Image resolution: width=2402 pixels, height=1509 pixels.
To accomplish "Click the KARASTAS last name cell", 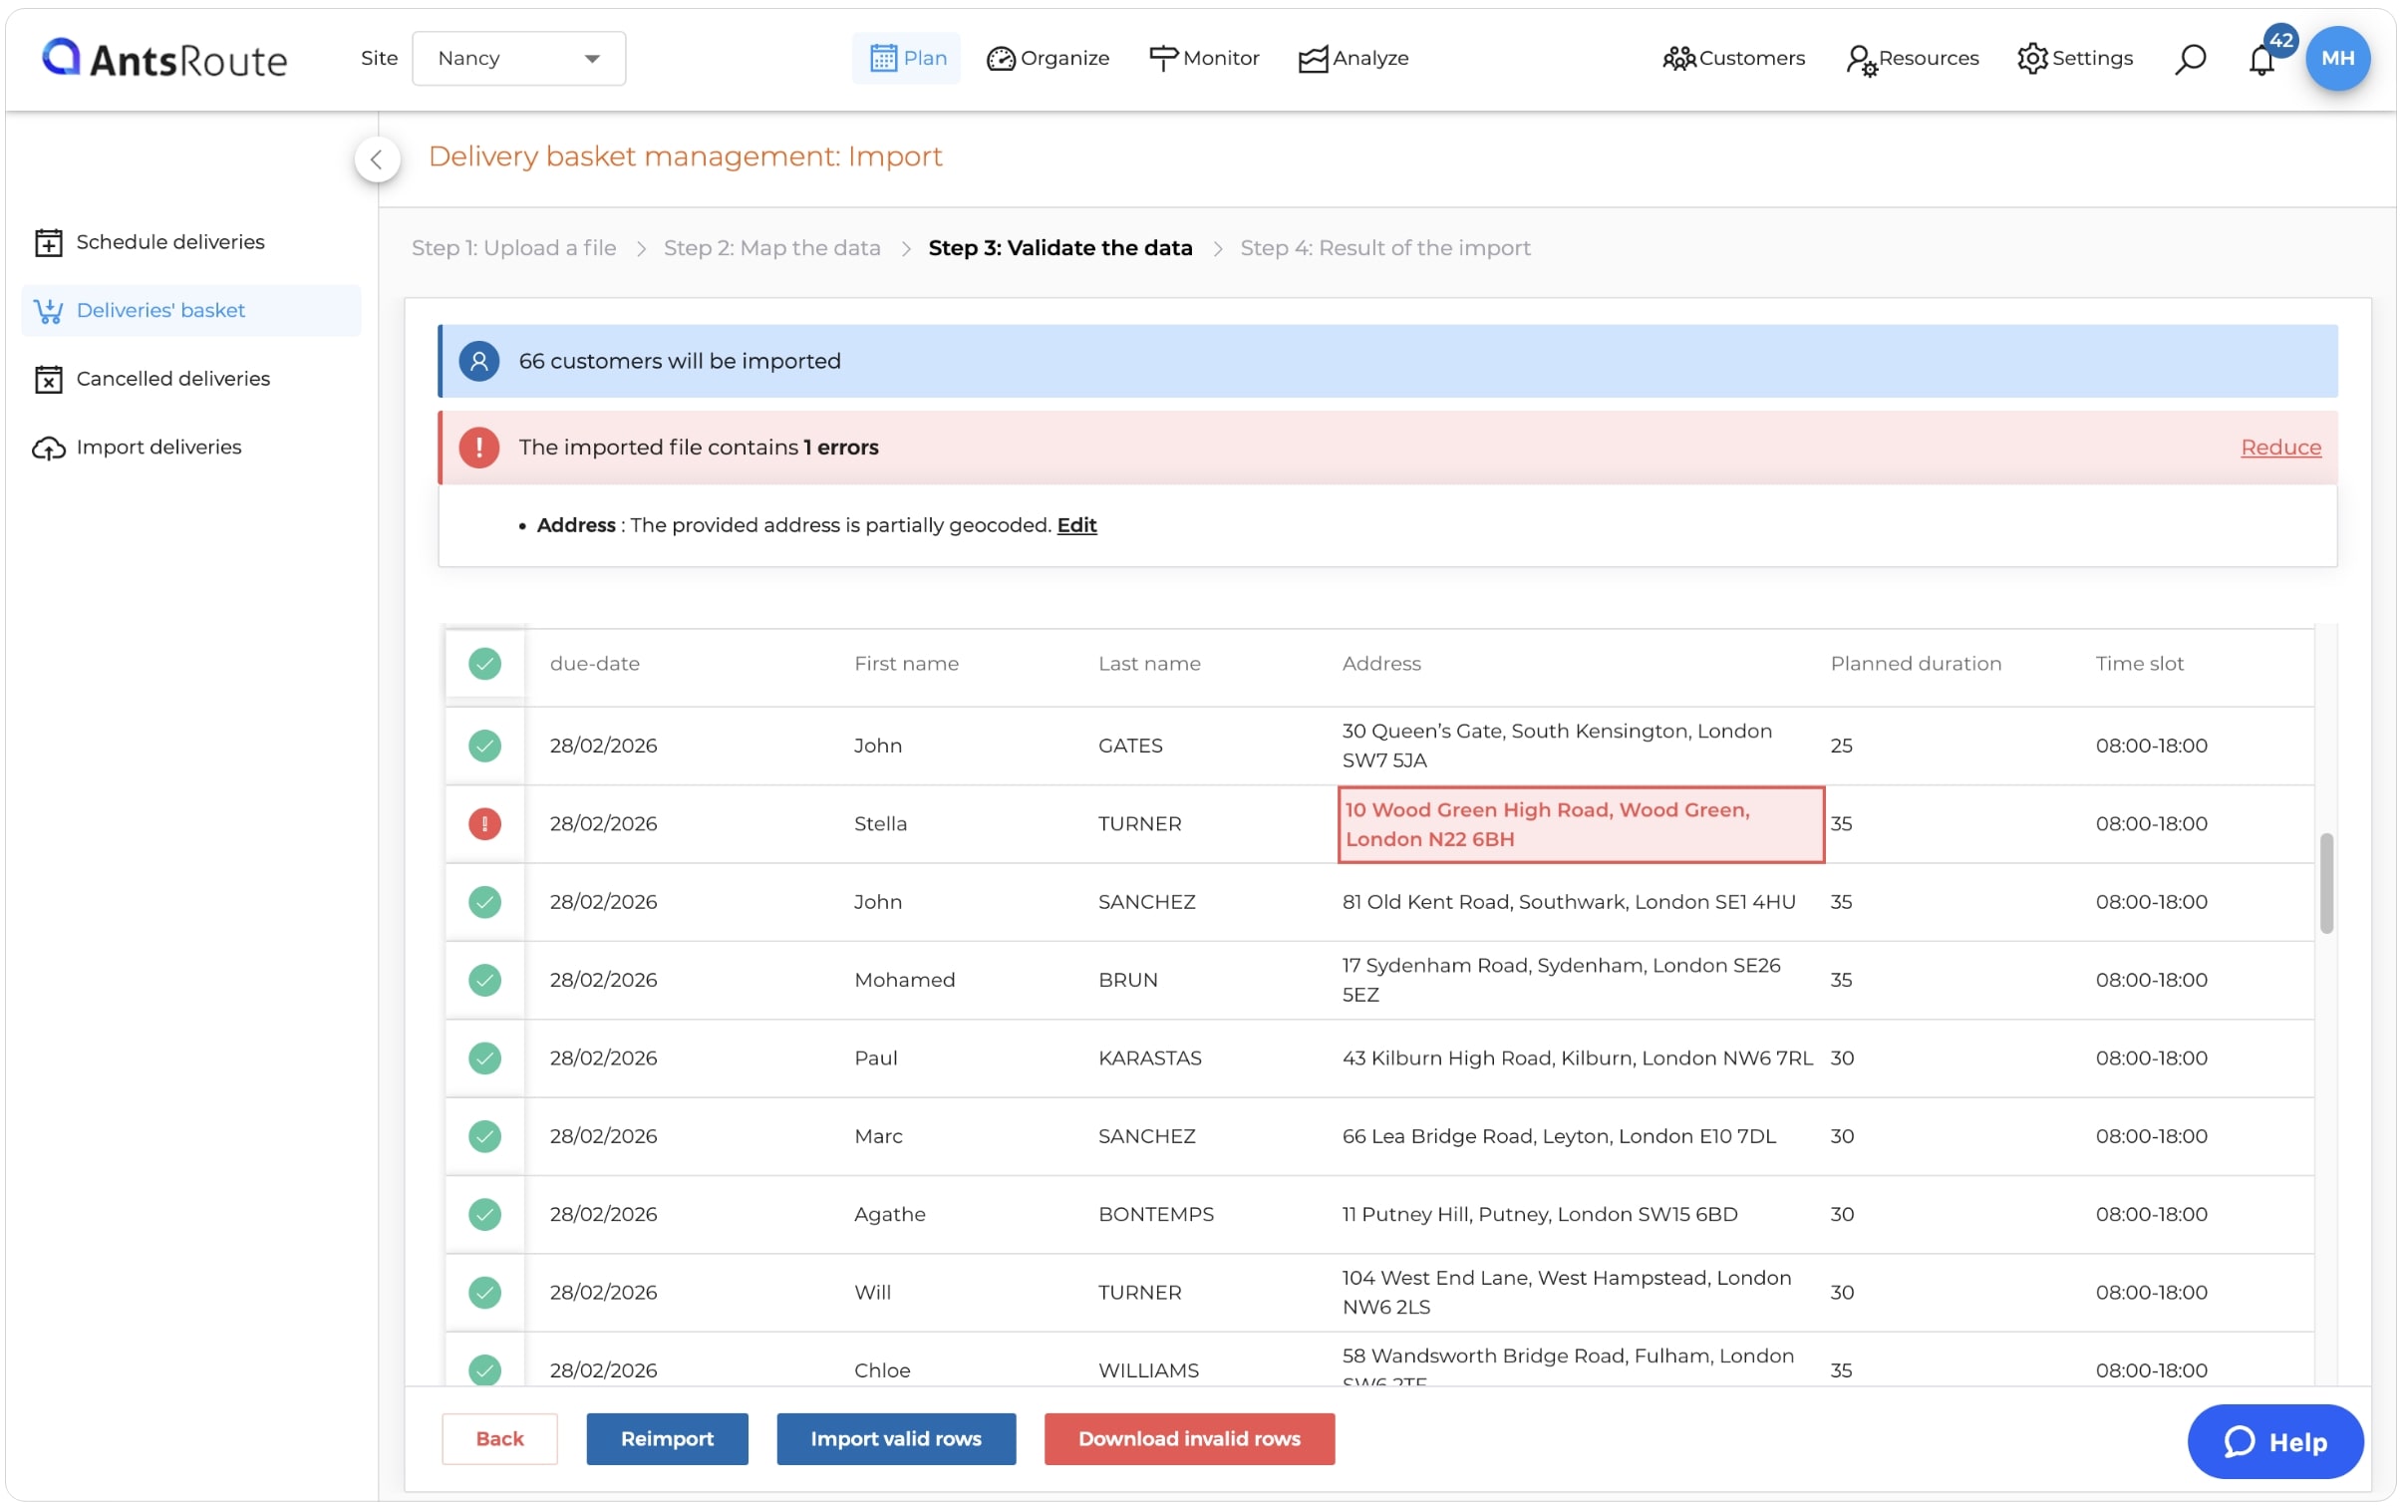I will tap(1149, 1057).
